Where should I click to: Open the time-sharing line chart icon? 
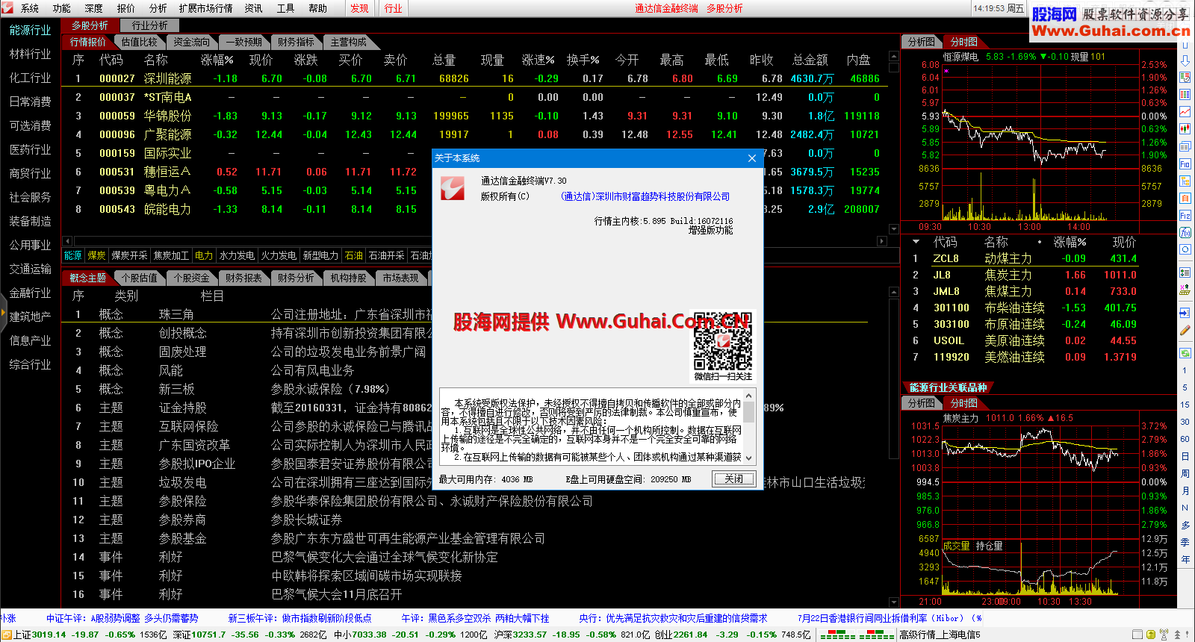tap(1185, 111)
